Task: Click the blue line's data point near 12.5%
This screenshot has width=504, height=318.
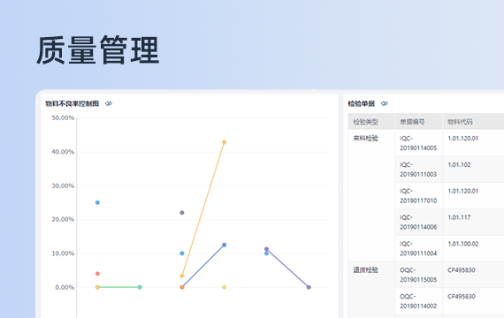Action: 224,245
